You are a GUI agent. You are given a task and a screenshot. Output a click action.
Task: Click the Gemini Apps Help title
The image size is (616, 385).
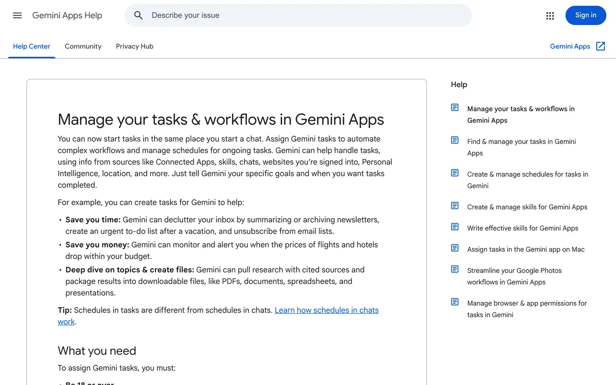[x=67, y=15]
